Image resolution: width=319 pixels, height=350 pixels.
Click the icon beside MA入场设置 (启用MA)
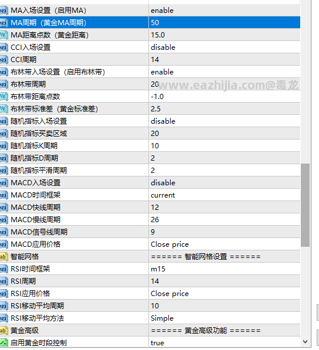4,11
